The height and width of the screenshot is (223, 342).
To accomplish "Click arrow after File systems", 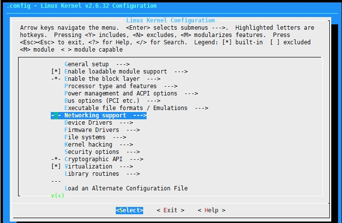I will [x=120, y=137].
